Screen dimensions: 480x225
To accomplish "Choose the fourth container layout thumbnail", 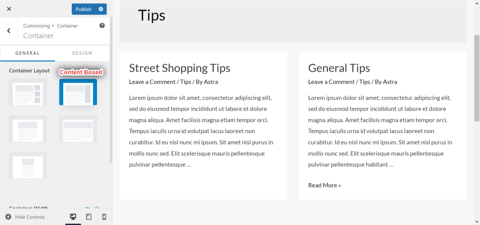I will coord(78,129).
